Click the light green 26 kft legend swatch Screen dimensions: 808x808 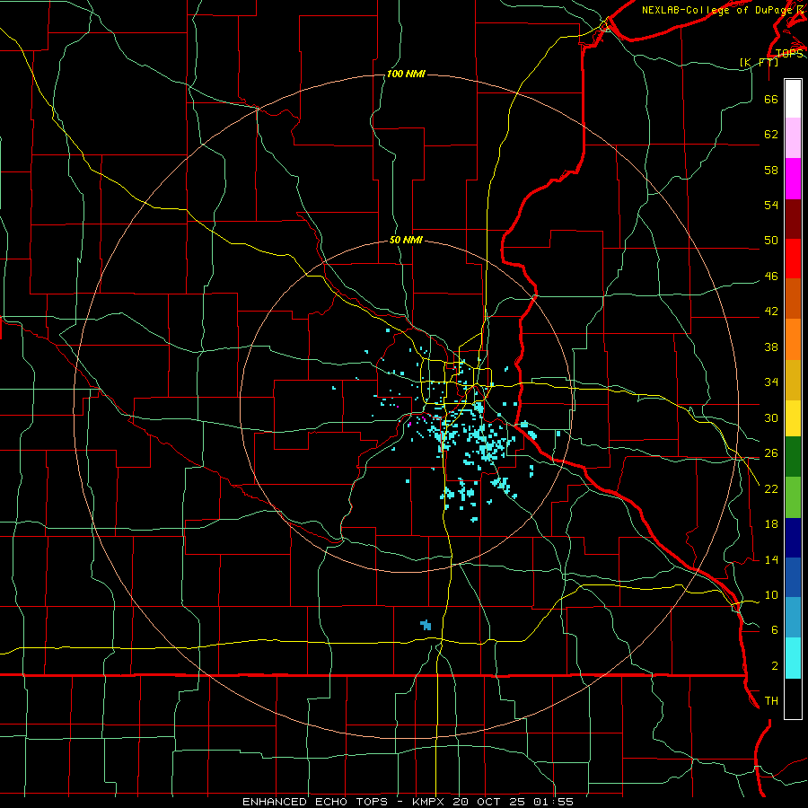pyautogui.click(x=793, y=497)
